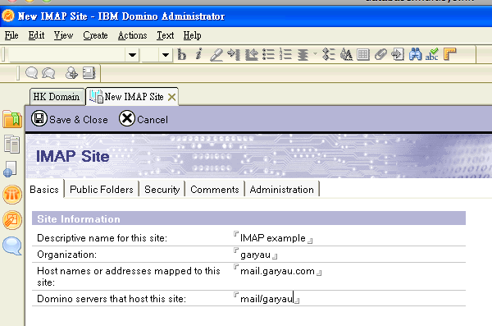Click the orange Domino Administrator sidebar icon

[x=12, y=195]
